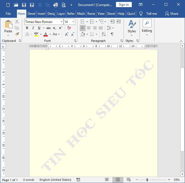The image size is (185, 183).
Task: Toggle Align Left paragraph alignment
Action: pos(83,28)
